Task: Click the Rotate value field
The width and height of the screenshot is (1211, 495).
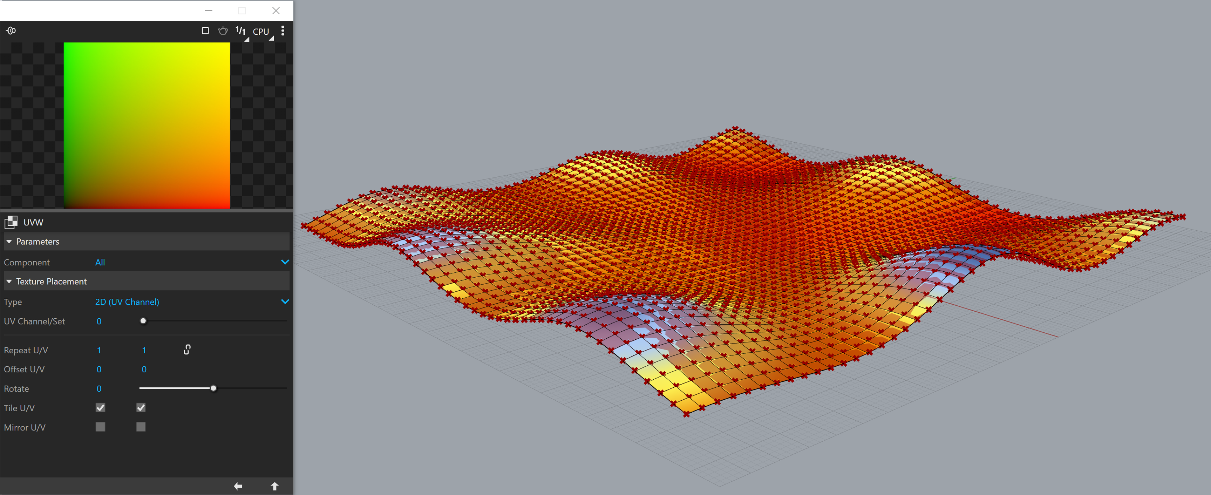Action: pos(99,389)
